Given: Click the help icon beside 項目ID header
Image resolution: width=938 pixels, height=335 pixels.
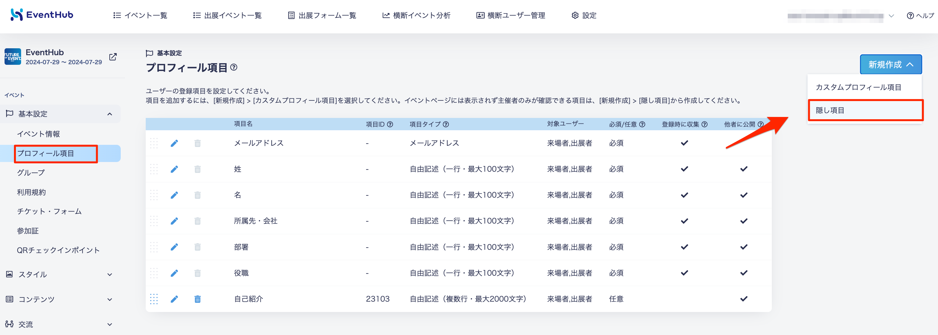Looking at the screenshot, I should point(390,124).
